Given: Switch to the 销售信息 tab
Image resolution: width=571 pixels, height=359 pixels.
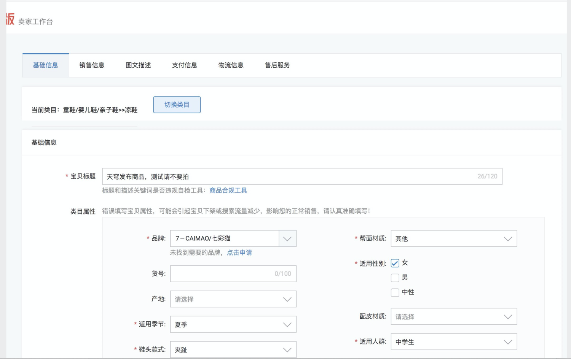Looking at the screenshot, I should [91, 65].
